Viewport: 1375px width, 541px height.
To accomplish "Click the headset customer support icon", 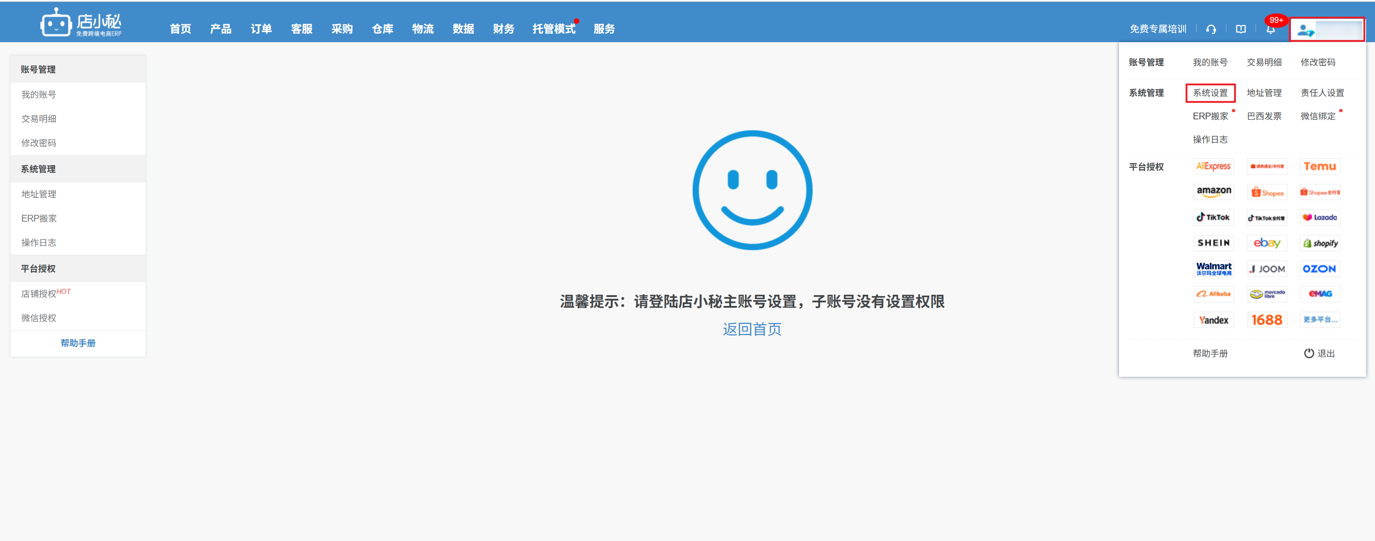I will (1211, 29).
